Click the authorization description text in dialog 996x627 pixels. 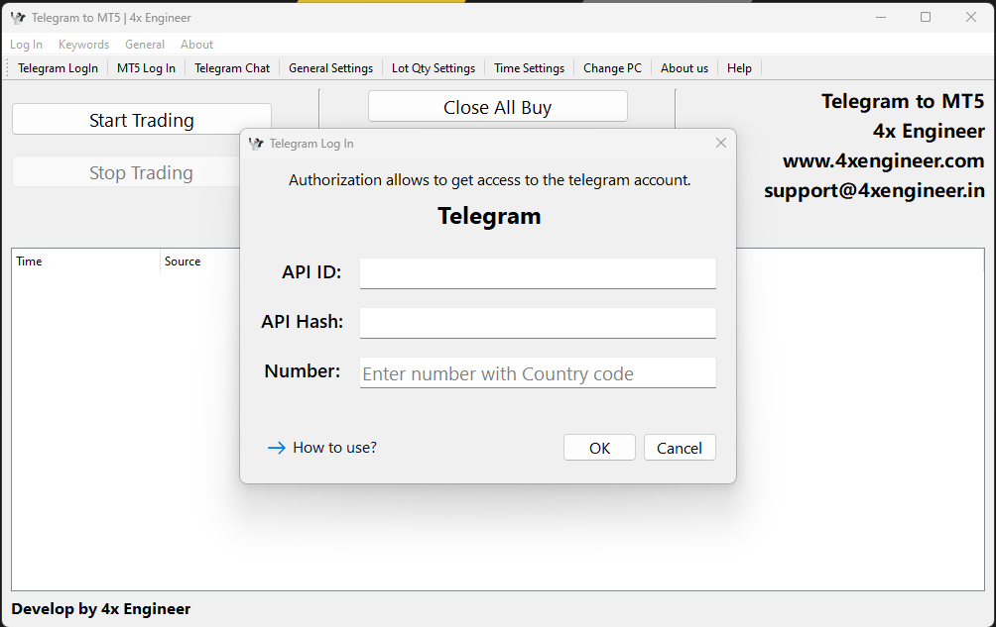(490, 180)
